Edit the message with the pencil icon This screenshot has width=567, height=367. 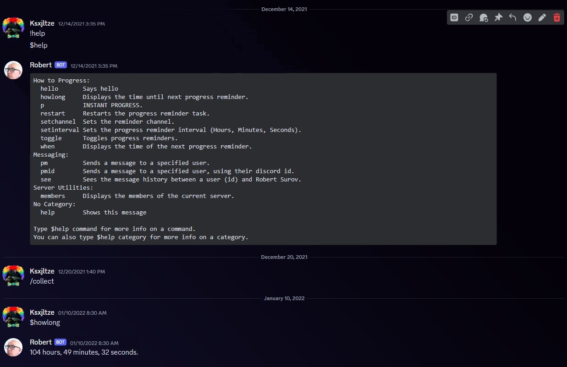[542, 17]
